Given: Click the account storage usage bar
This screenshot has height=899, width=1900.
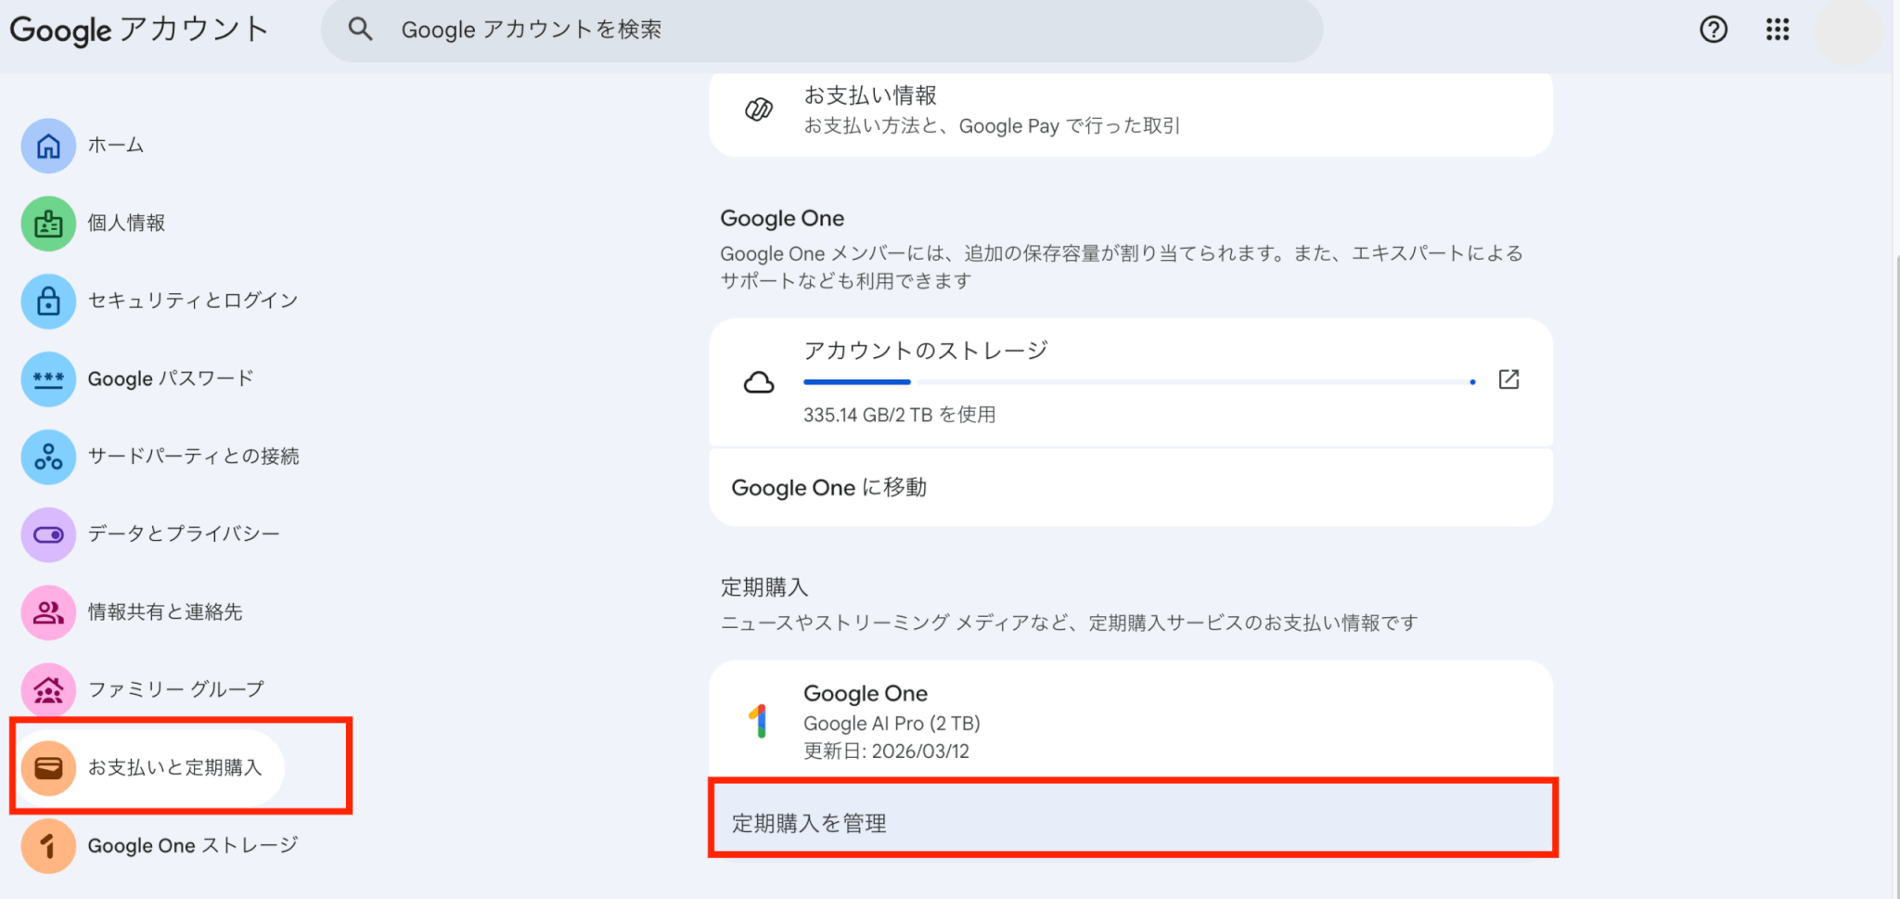Looking at the screenshot, I should [x=1138, y=382].
